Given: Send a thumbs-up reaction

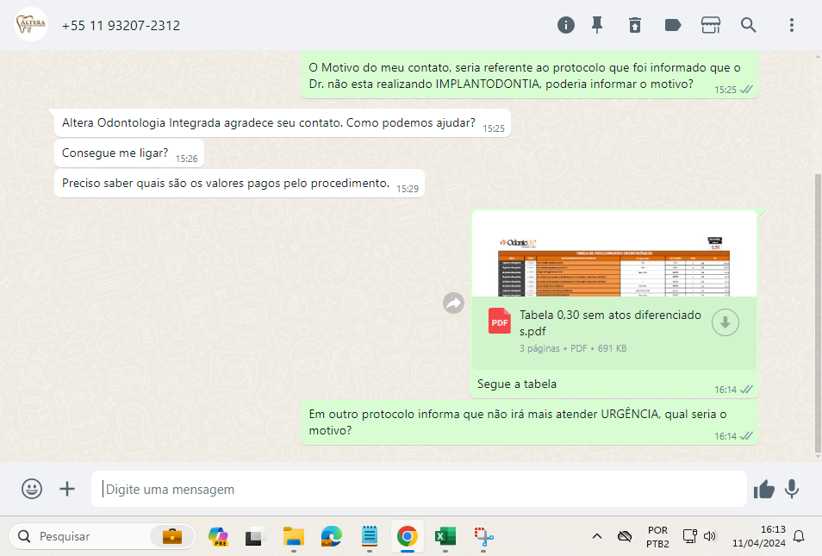Looking at the screenshot, I should 763,489.
